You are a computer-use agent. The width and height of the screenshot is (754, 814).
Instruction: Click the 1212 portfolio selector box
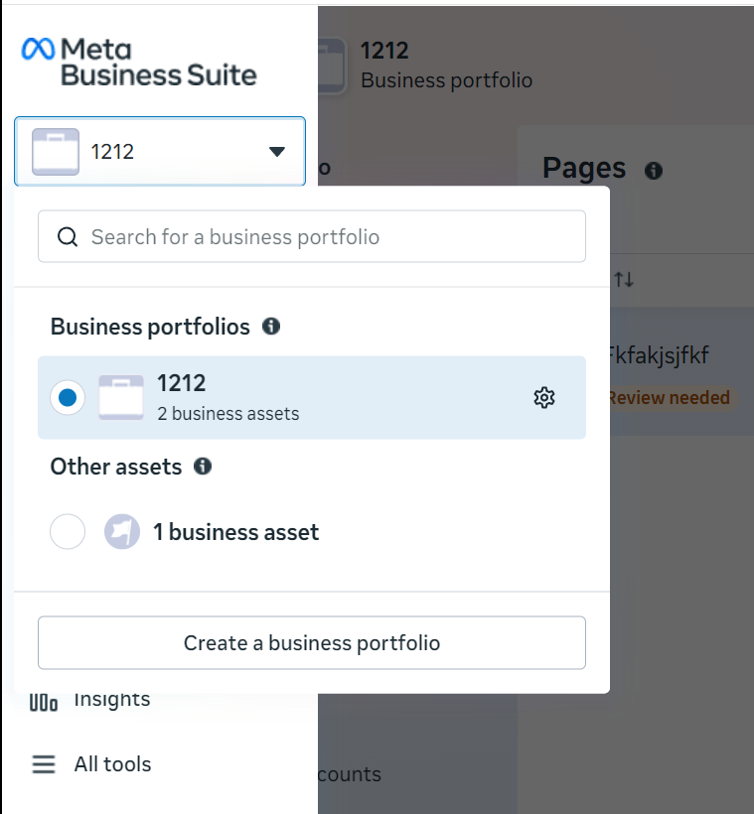click(x=160, y=151)
